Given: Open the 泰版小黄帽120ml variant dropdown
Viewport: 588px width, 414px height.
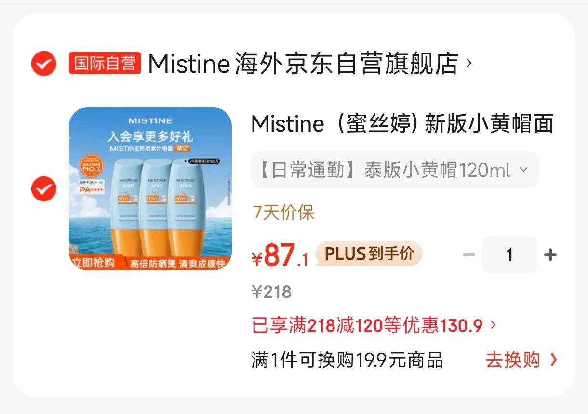Looking at the screenshot, I should point(395,170).
